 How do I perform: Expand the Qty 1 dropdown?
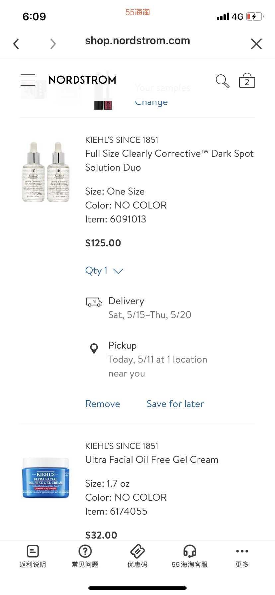[104, 271]
